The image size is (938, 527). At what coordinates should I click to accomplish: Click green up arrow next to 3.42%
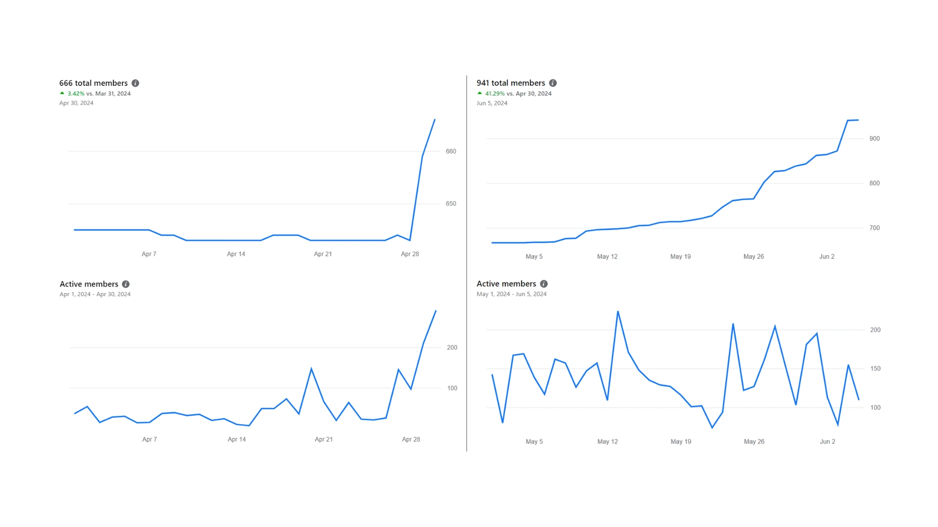click(x=62, y=93)
